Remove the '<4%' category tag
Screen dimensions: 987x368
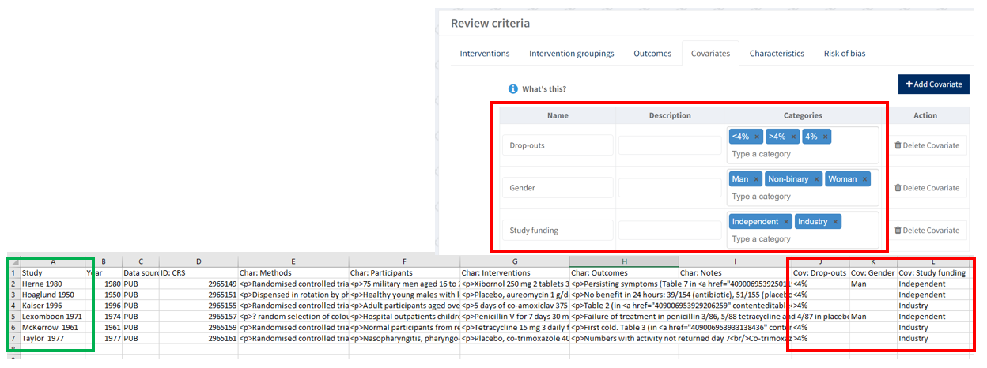pyautogui.click(x=757, y=137)
